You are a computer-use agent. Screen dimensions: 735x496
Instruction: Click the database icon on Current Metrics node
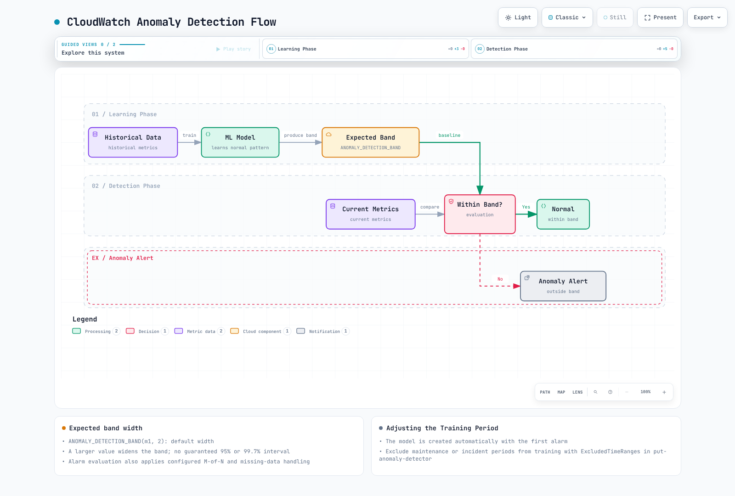[333, 206]
